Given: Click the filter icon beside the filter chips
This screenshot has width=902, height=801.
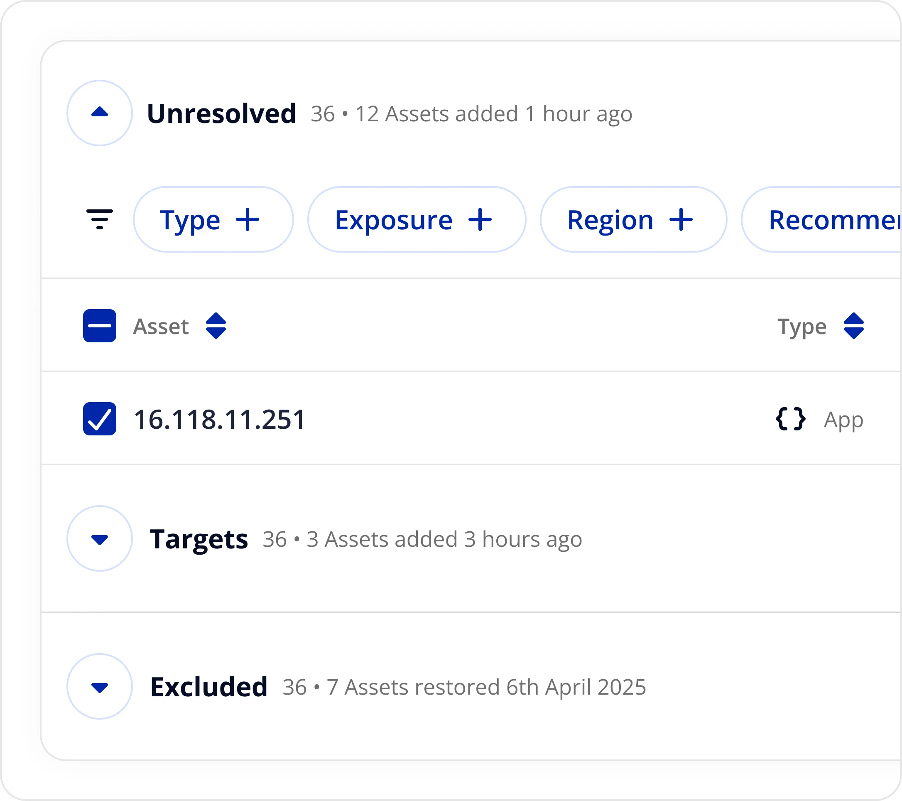Looking at the screenshot, I should [100, 219].
